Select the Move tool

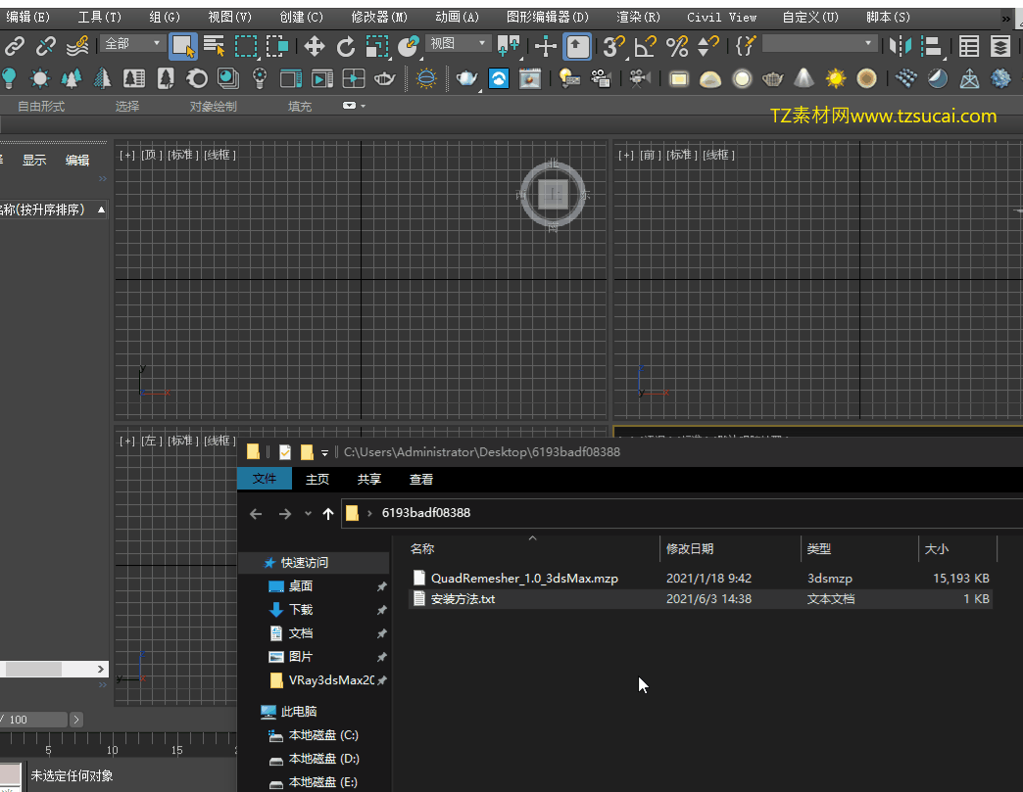coord(315,46)
